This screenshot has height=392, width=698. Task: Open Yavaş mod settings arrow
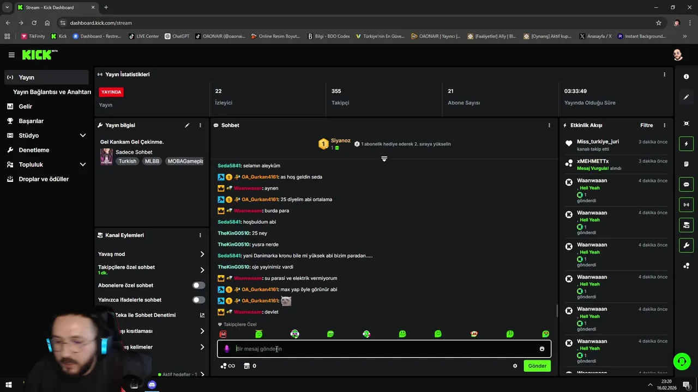(202, 254)
